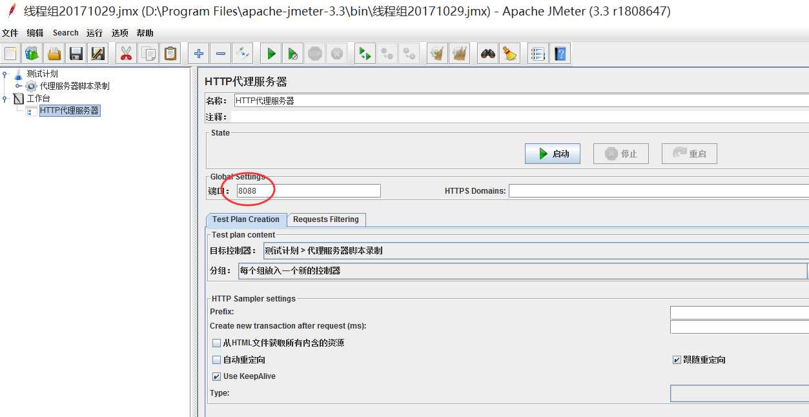Screen dimensions: 809x417
Task: Open the 文件 menu
Action: pos(10,33)
